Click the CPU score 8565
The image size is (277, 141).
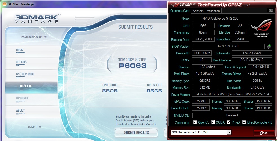click(154, 91)
